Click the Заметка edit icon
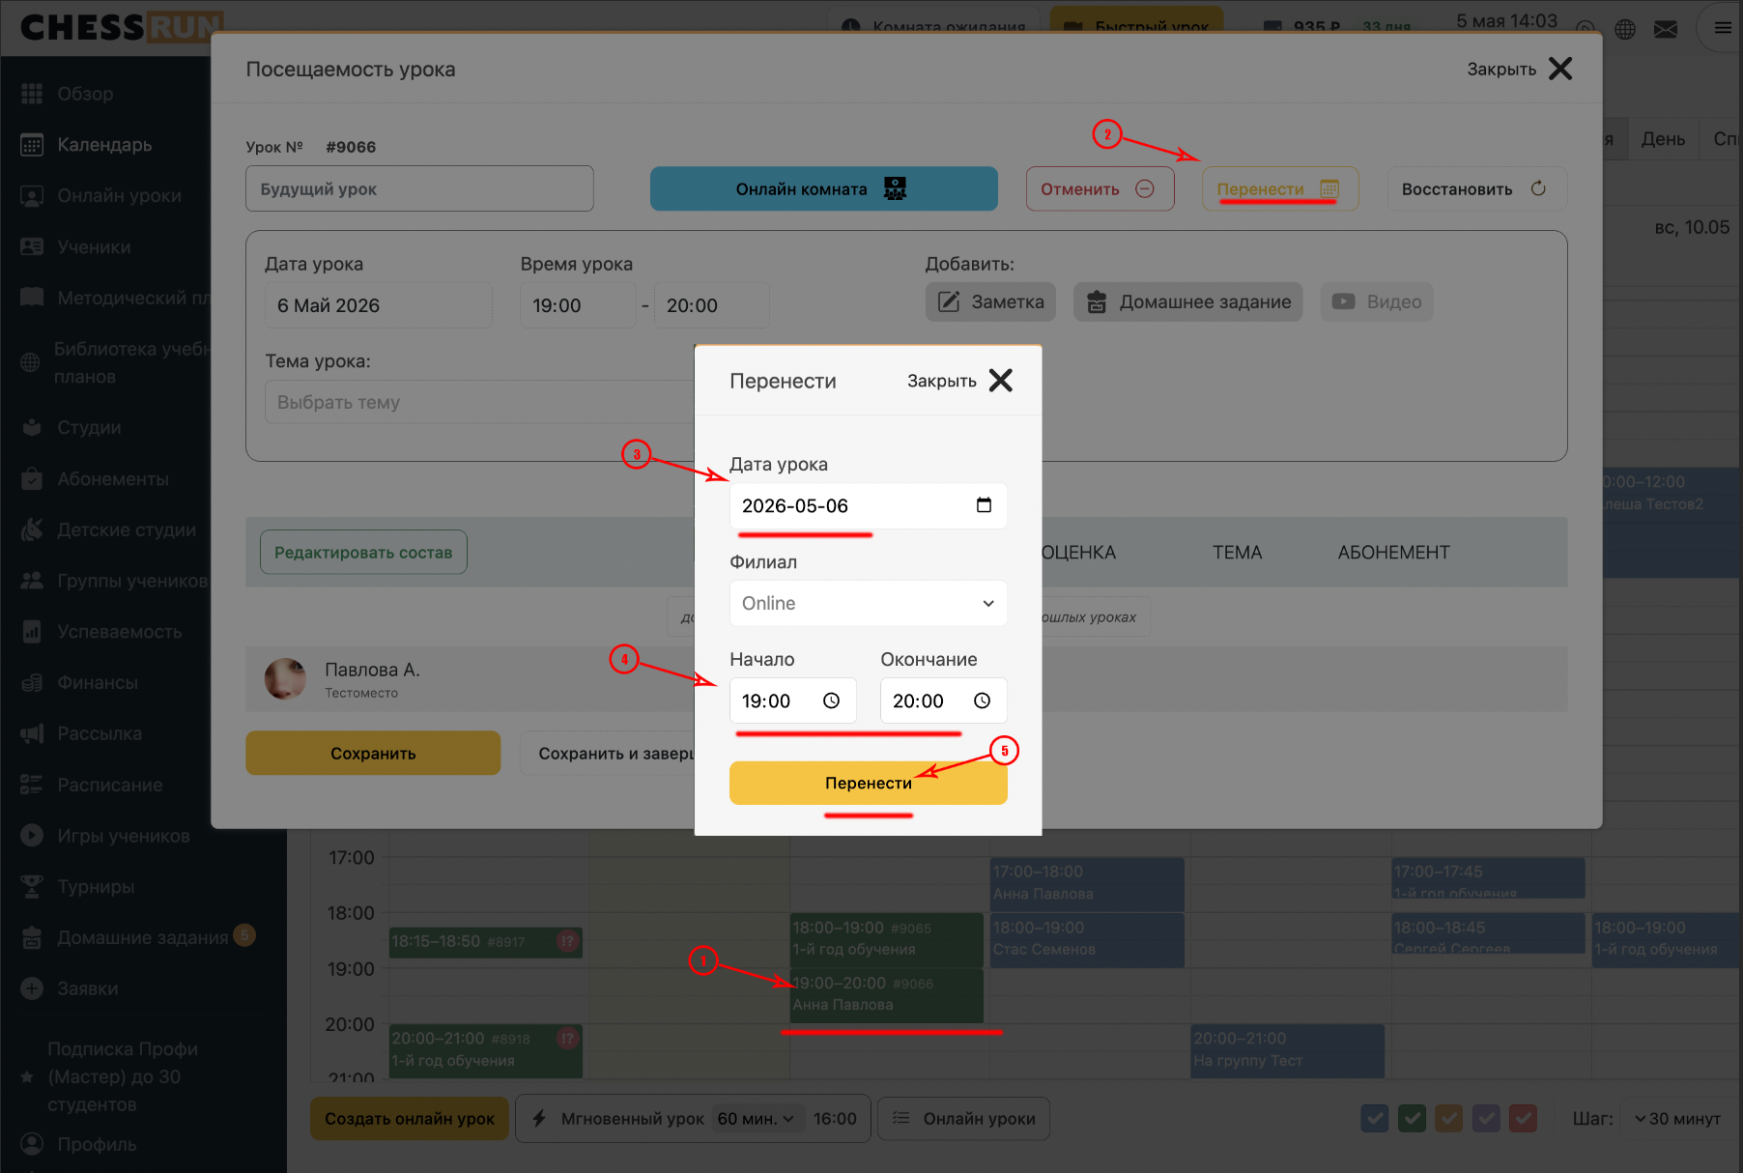The height and width of the screenshot is (1173, 1743). tap(950, 301)
